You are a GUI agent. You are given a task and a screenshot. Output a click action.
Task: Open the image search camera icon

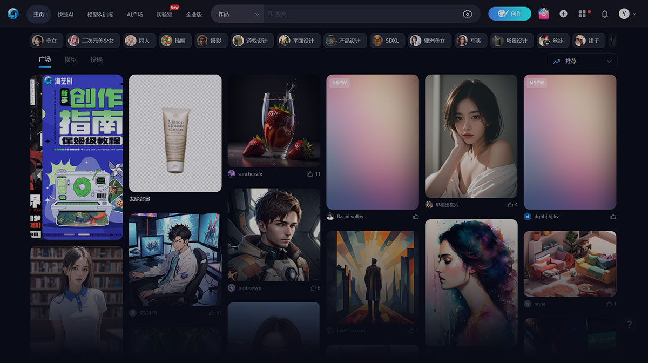click(x=467, y=14)
